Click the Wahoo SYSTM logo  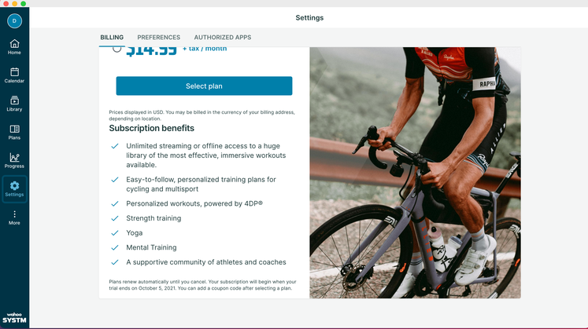pyautogui.click(x=14, y=318)
